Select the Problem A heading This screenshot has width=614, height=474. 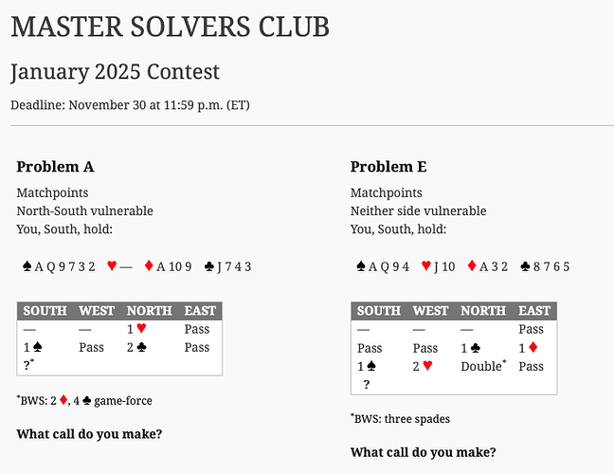pyautogui.click(x=55, y=167)
